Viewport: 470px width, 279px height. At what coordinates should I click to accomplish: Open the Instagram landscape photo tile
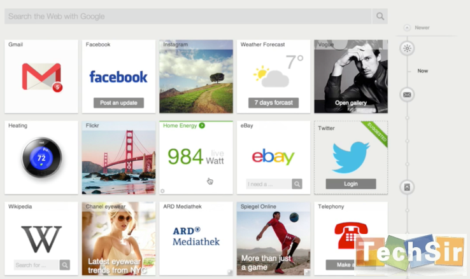click(196, 76)
